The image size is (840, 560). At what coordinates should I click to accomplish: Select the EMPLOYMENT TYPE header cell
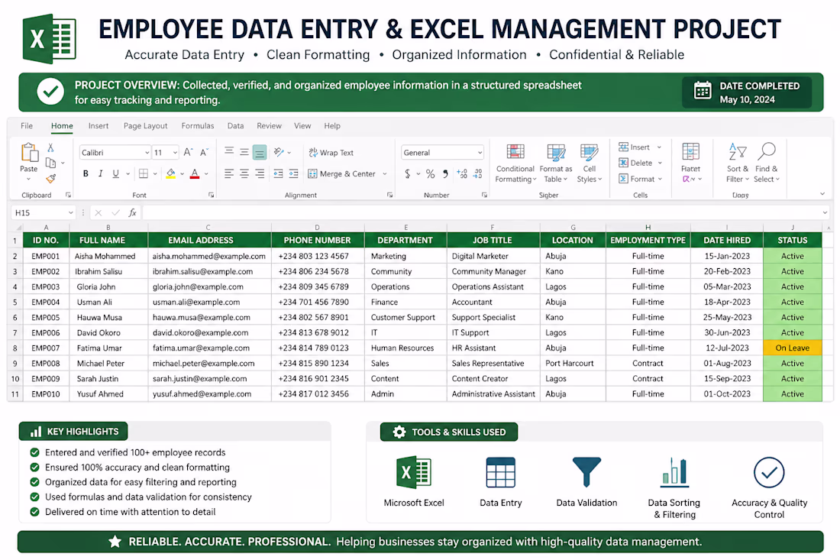tap(648, 240)
